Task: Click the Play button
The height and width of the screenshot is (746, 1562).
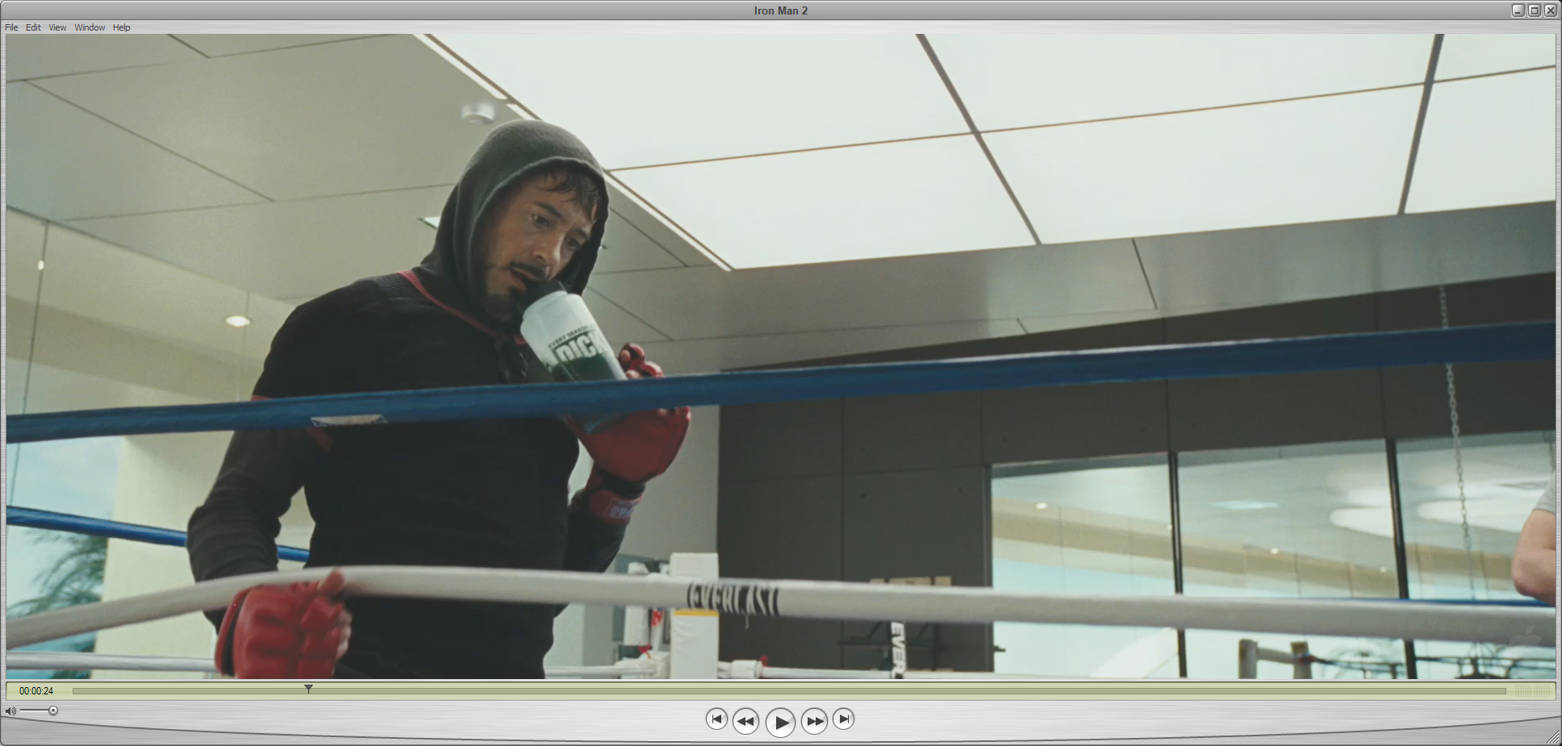Action: (780, 722)
